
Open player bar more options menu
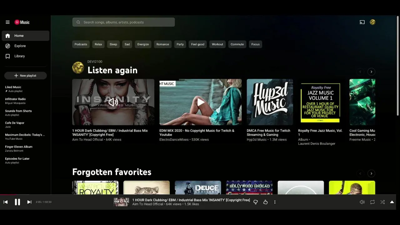click(x=275, y=202)
